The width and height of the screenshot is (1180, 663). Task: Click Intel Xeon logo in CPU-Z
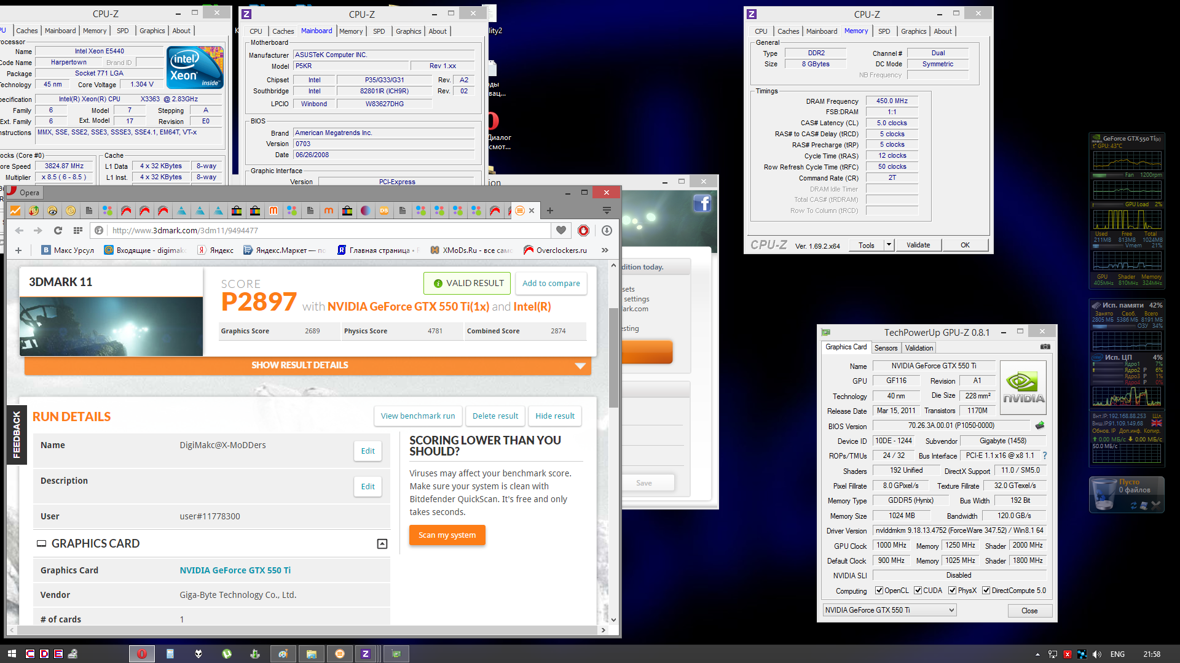[195, 68]
